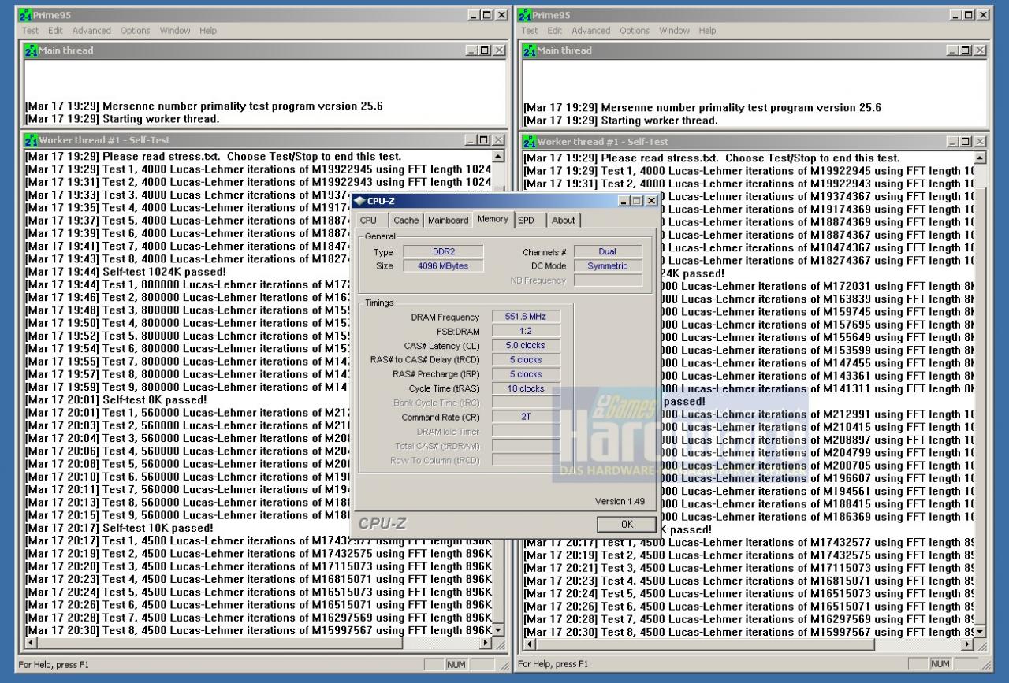The height and width of the screenshot is (683, 1009).
Task: Open Test menu in right Prime95
Action: tap(530, 31)
